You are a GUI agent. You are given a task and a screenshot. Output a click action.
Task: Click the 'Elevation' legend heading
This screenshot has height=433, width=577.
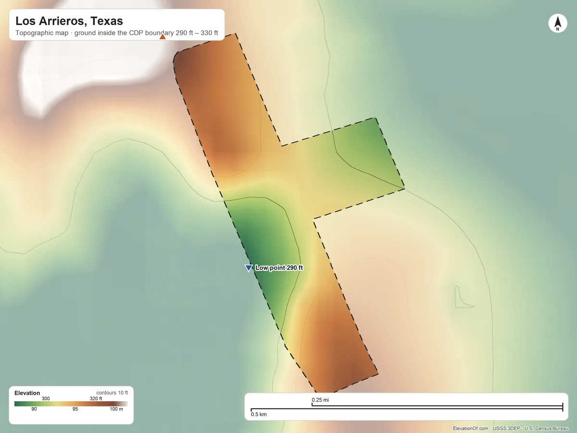pyautogui.click(x=27, y=393)
